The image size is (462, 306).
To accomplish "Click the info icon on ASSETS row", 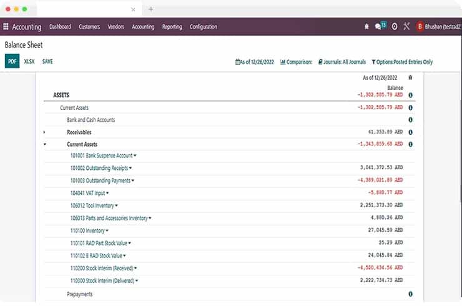I will click(x=410, y=96).
